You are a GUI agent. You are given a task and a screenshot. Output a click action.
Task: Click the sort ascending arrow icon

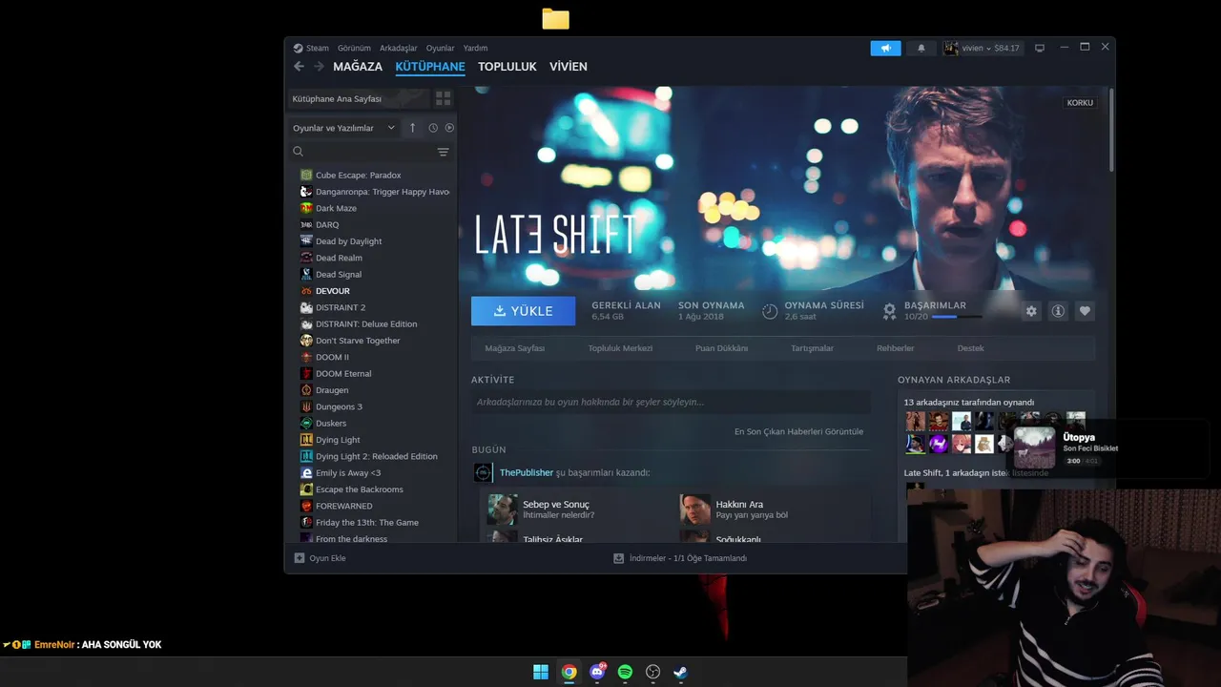pos(412,128)
